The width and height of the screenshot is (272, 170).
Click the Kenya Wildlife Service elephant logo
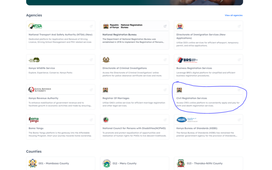(34, 60)
